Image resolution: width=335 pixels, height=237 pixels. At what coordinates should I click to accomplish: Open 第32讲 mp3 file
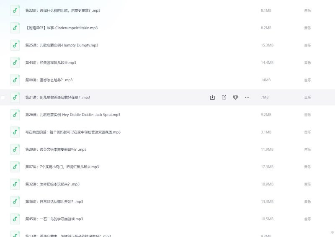click(x=52, y=184)
